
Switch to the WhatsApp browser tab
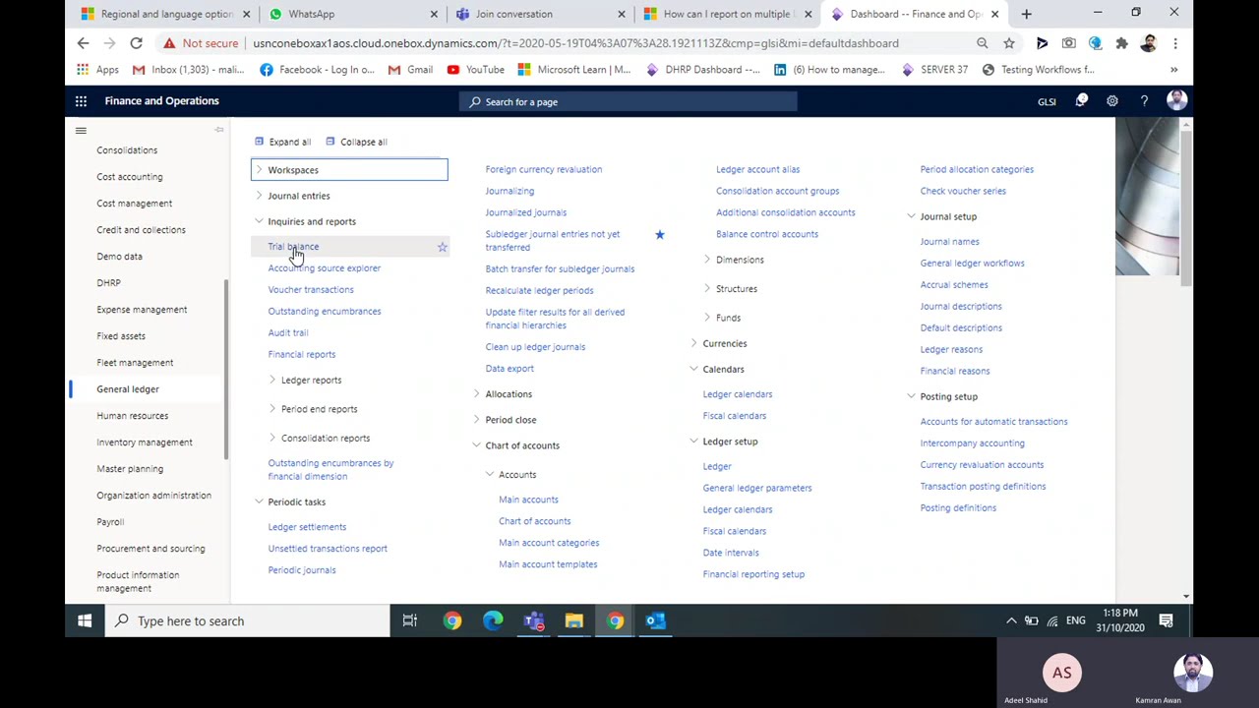pyautogui.click(x=352, y=14)
